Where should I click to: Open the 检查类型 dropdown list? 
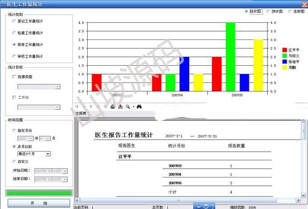57,87
